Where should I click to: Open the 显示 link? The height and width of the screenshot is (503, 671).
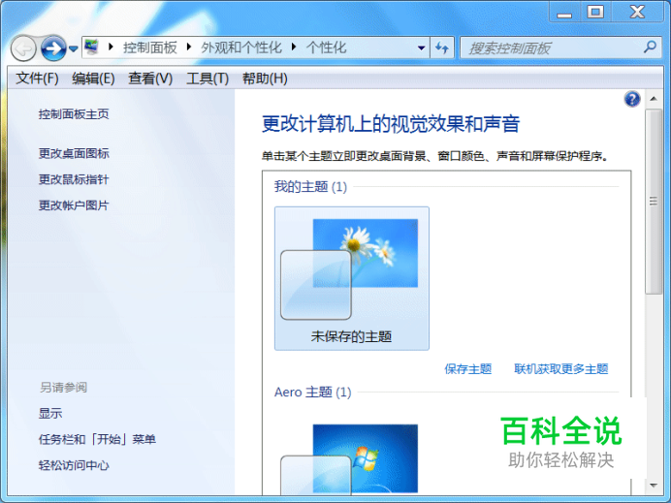click(50, 414)
